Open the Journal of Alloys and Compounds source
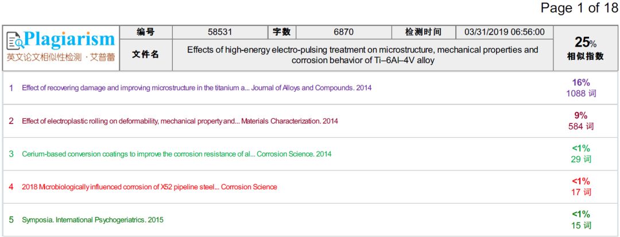 (197, 88)
